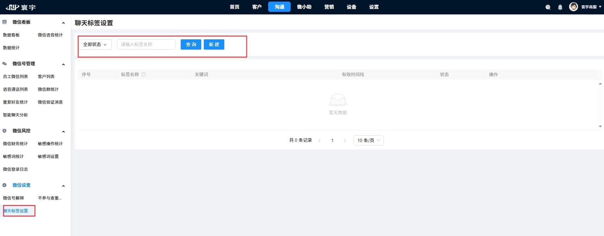Click the empty-data inbox illustration

point(338,100)
